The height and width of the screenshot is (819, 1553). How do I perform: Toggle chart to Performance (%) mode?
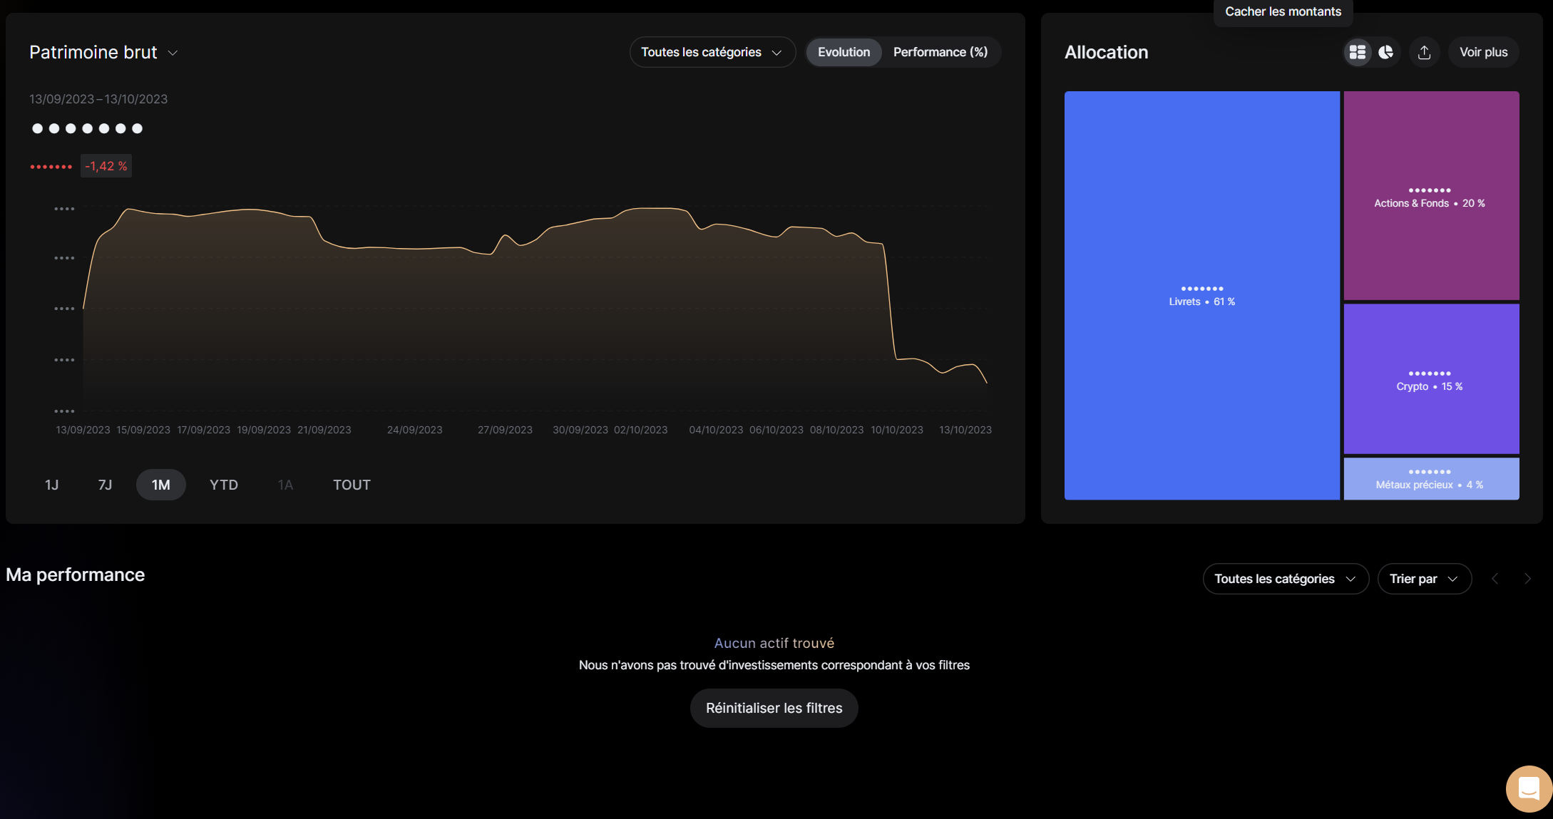[x=940, y=52]
